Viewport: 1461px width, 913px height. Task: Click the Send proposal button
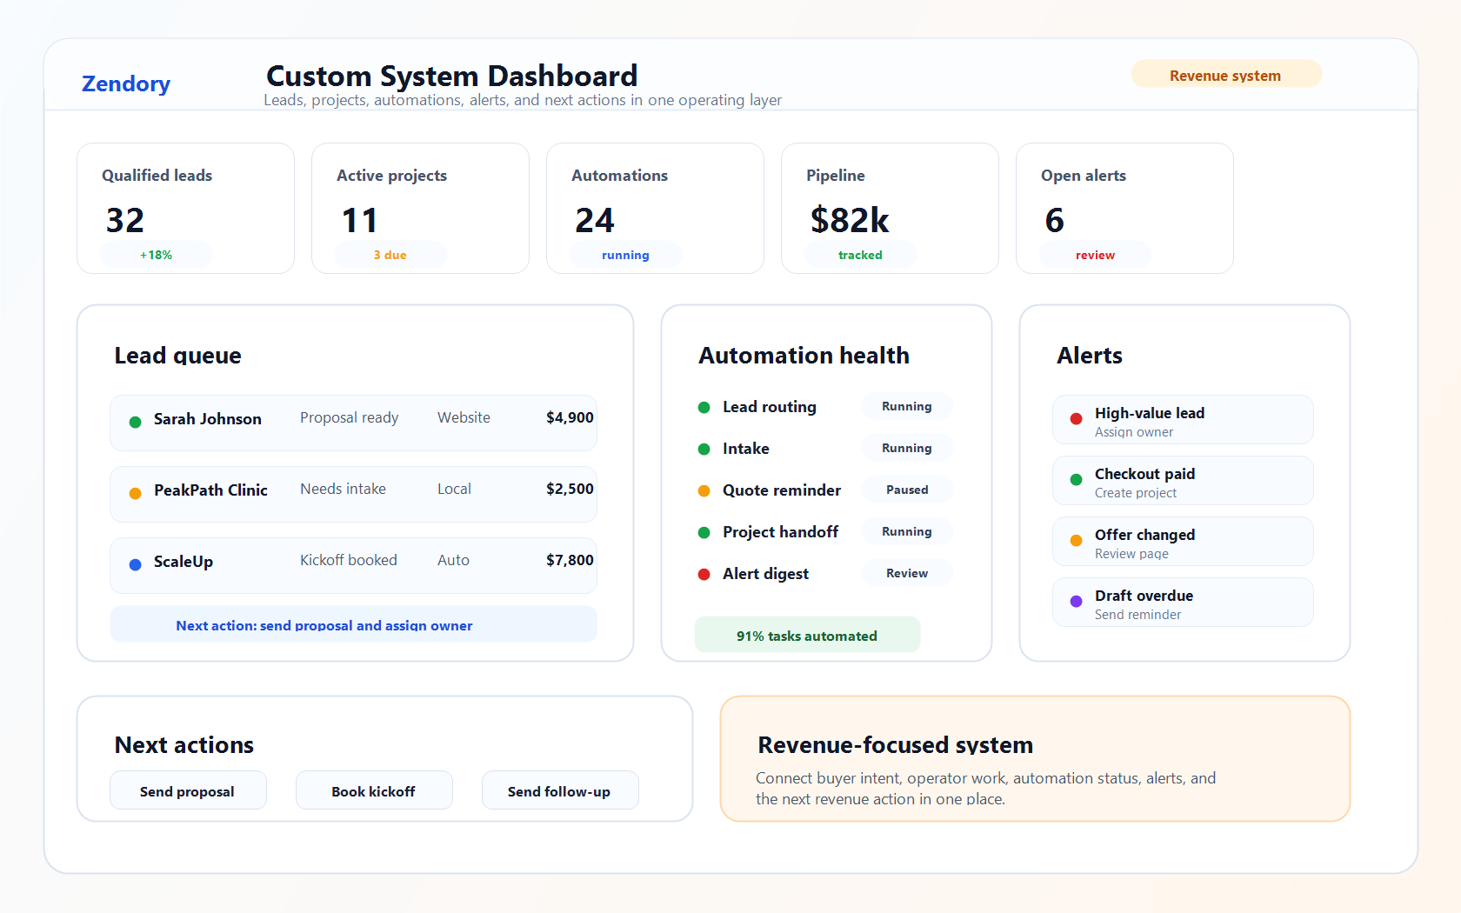pyautogui.click(x=188, y=790)
